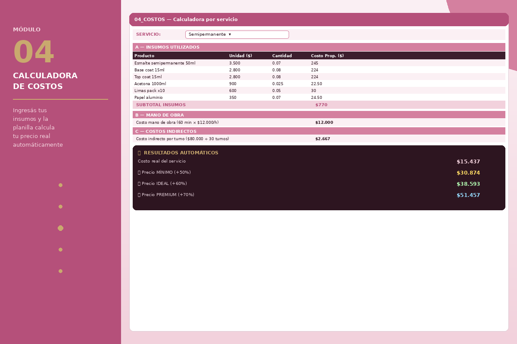Open the Semipermanente service dropdown
The image size is (517, 344).
coord(237,34)
